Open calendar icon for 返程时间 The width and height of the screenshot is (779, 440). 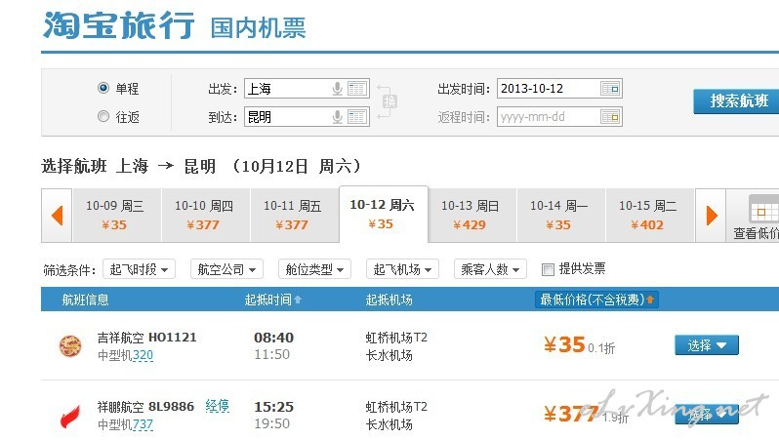click(610, 117)
